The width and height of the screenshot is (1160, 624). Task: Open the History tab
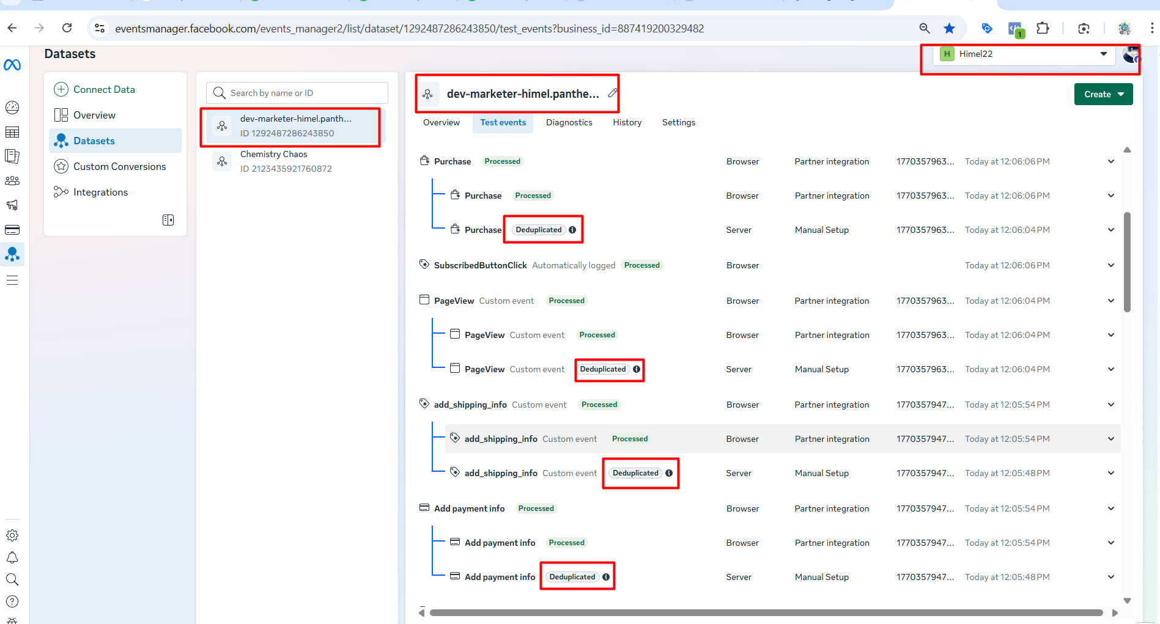pos(627,122)
